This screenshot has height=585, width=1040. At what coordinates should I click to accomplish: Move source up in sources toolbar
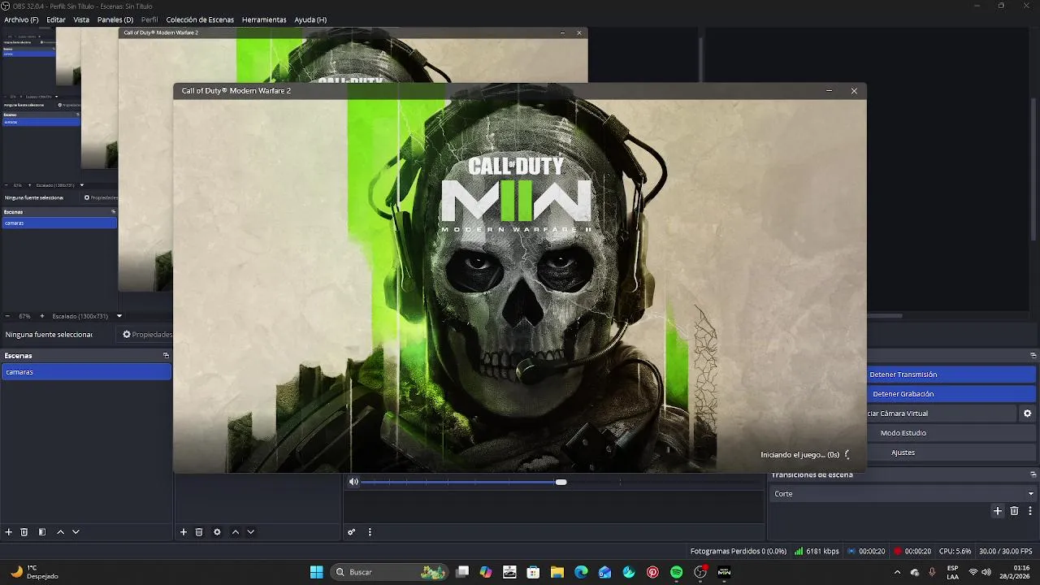(x=236, y=532)
